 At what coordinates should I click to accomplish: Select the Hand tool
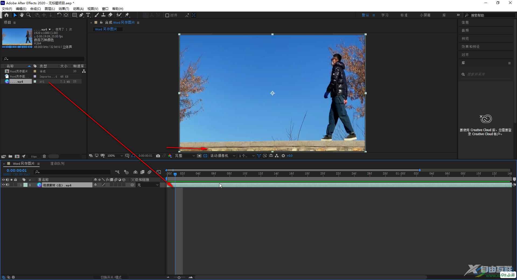tap(22, 15)
